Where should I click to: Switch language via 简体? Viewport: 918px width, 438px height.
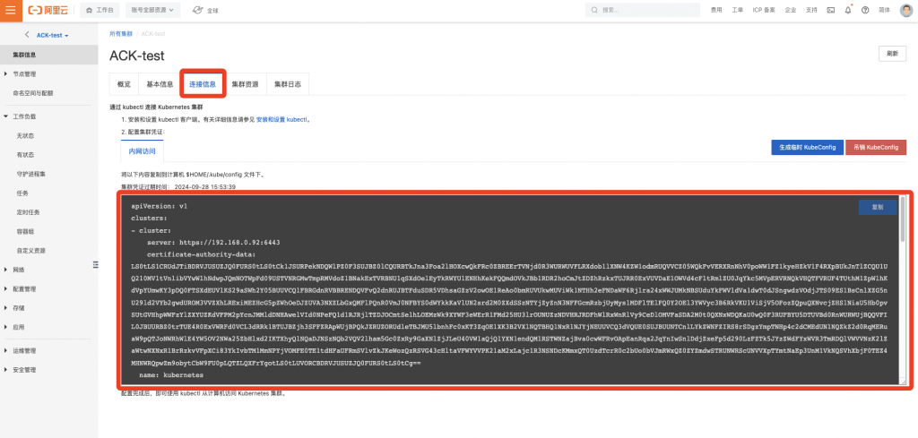(885, 10)
